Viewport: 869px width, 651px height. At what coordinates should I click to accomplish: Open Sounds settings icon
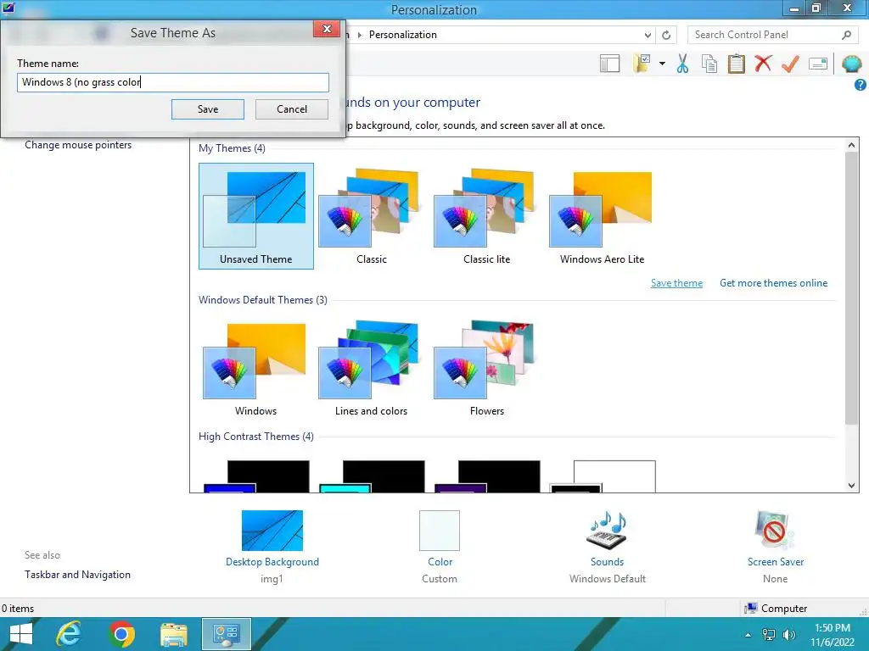[x=607, y=531]
